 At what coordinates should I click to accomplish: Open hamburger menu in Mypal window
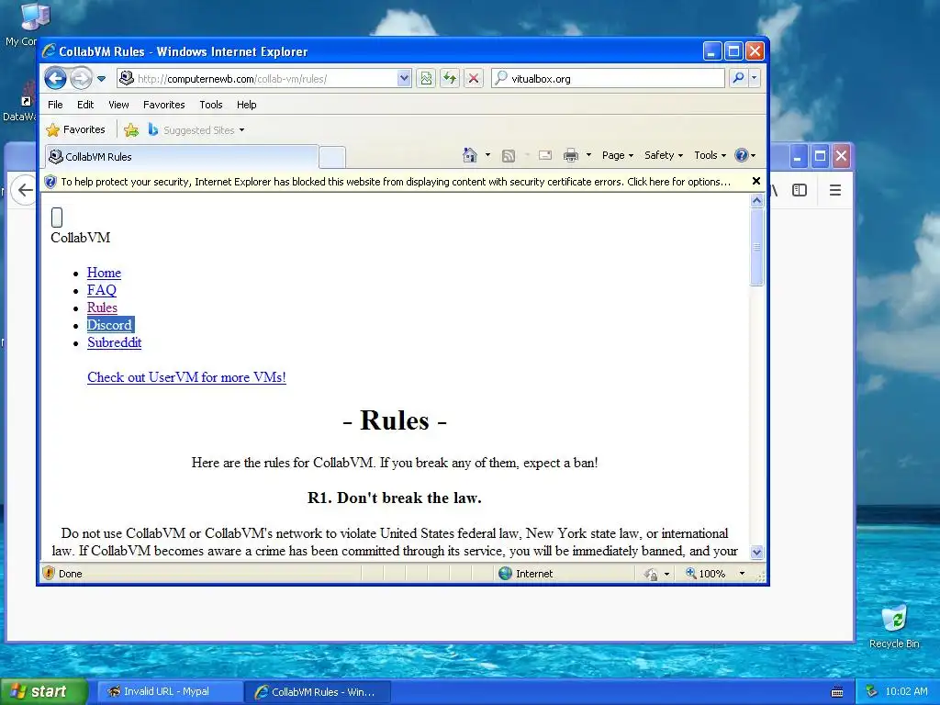835,190
